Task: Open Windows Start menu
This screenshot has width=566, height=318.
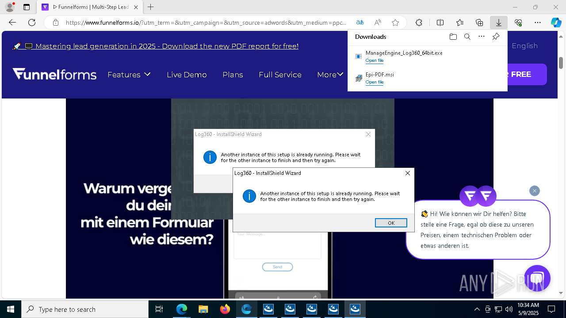Action: click(x=11, y=309)
